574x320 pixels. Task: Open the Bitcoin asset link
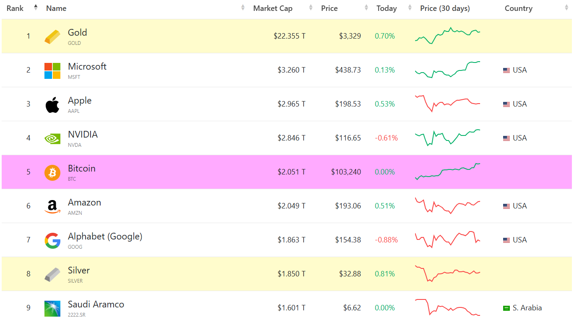click(82, 168)
